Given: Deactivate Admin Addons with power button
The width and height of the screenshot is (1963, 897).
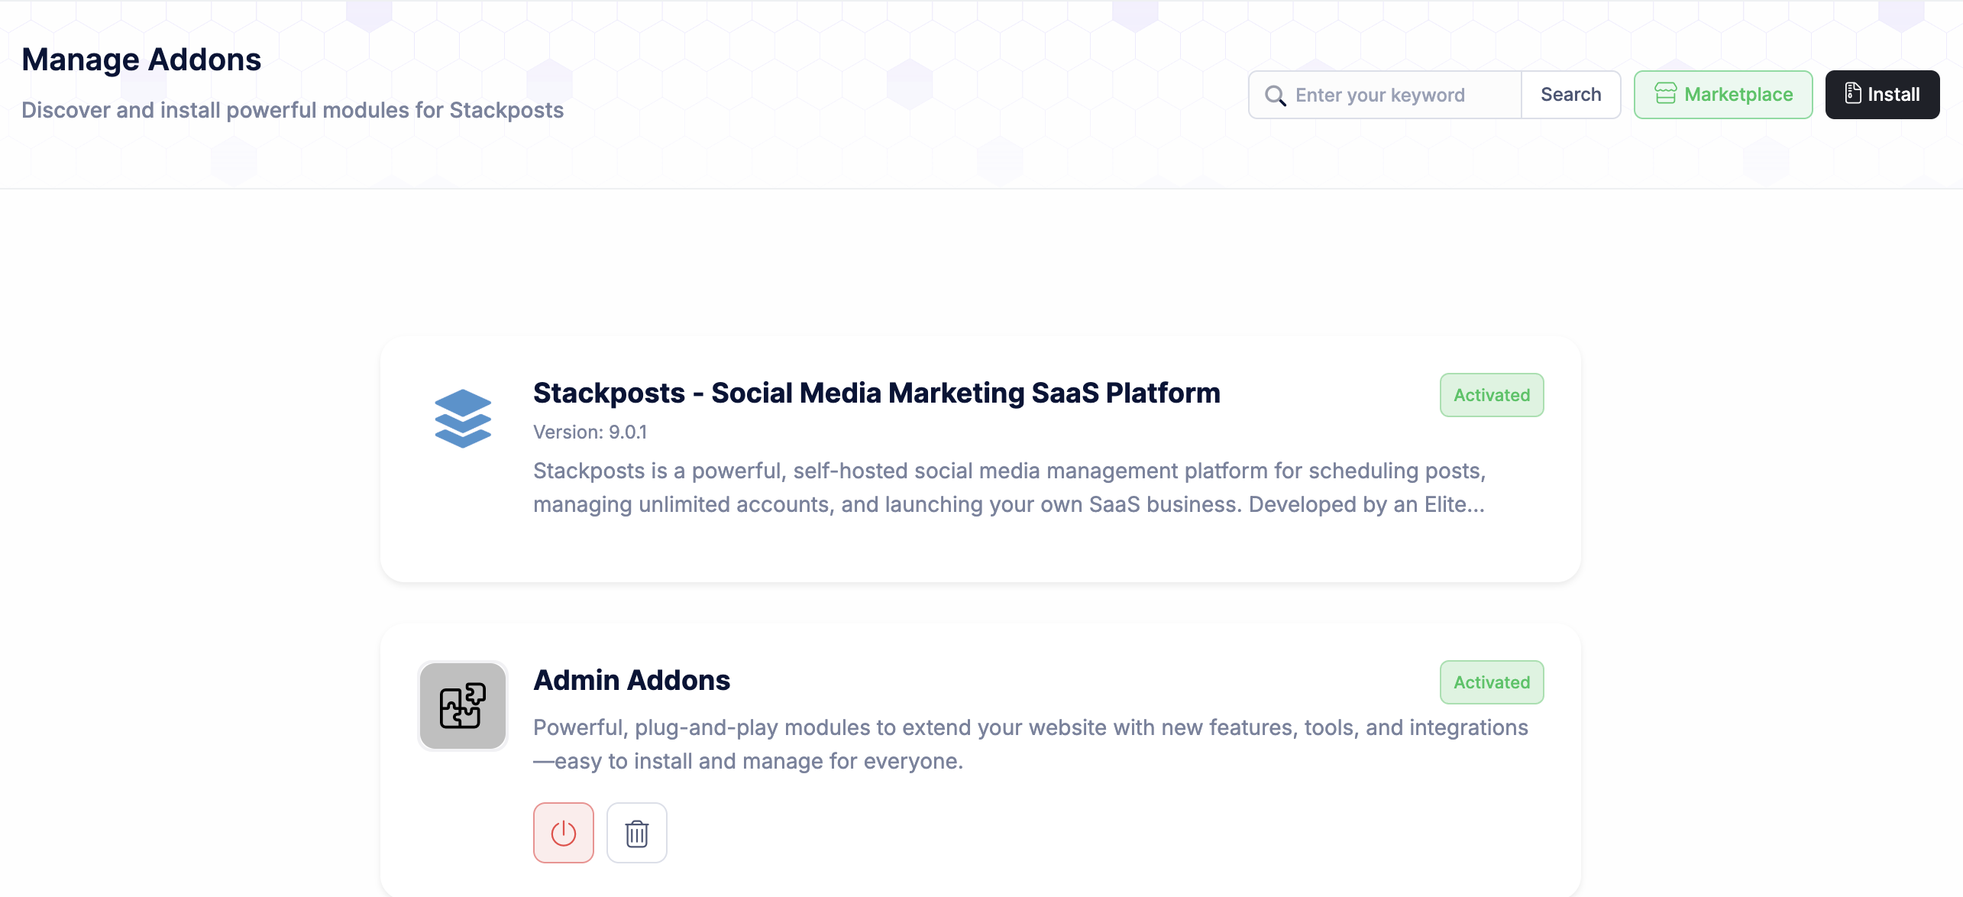Looking at the screenshot, I should [x=564, y=833].
